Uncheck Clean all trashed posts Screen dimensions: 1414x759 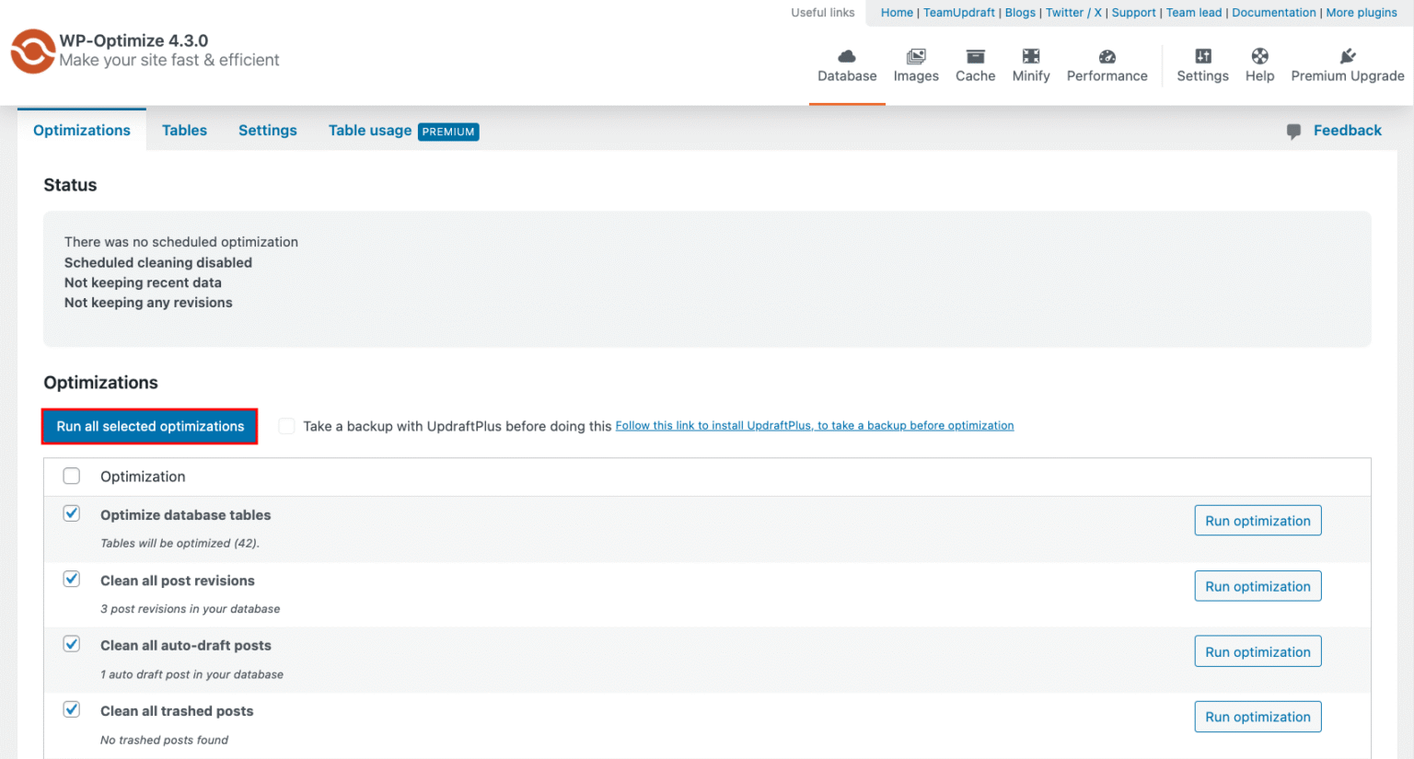coord(71,709)
